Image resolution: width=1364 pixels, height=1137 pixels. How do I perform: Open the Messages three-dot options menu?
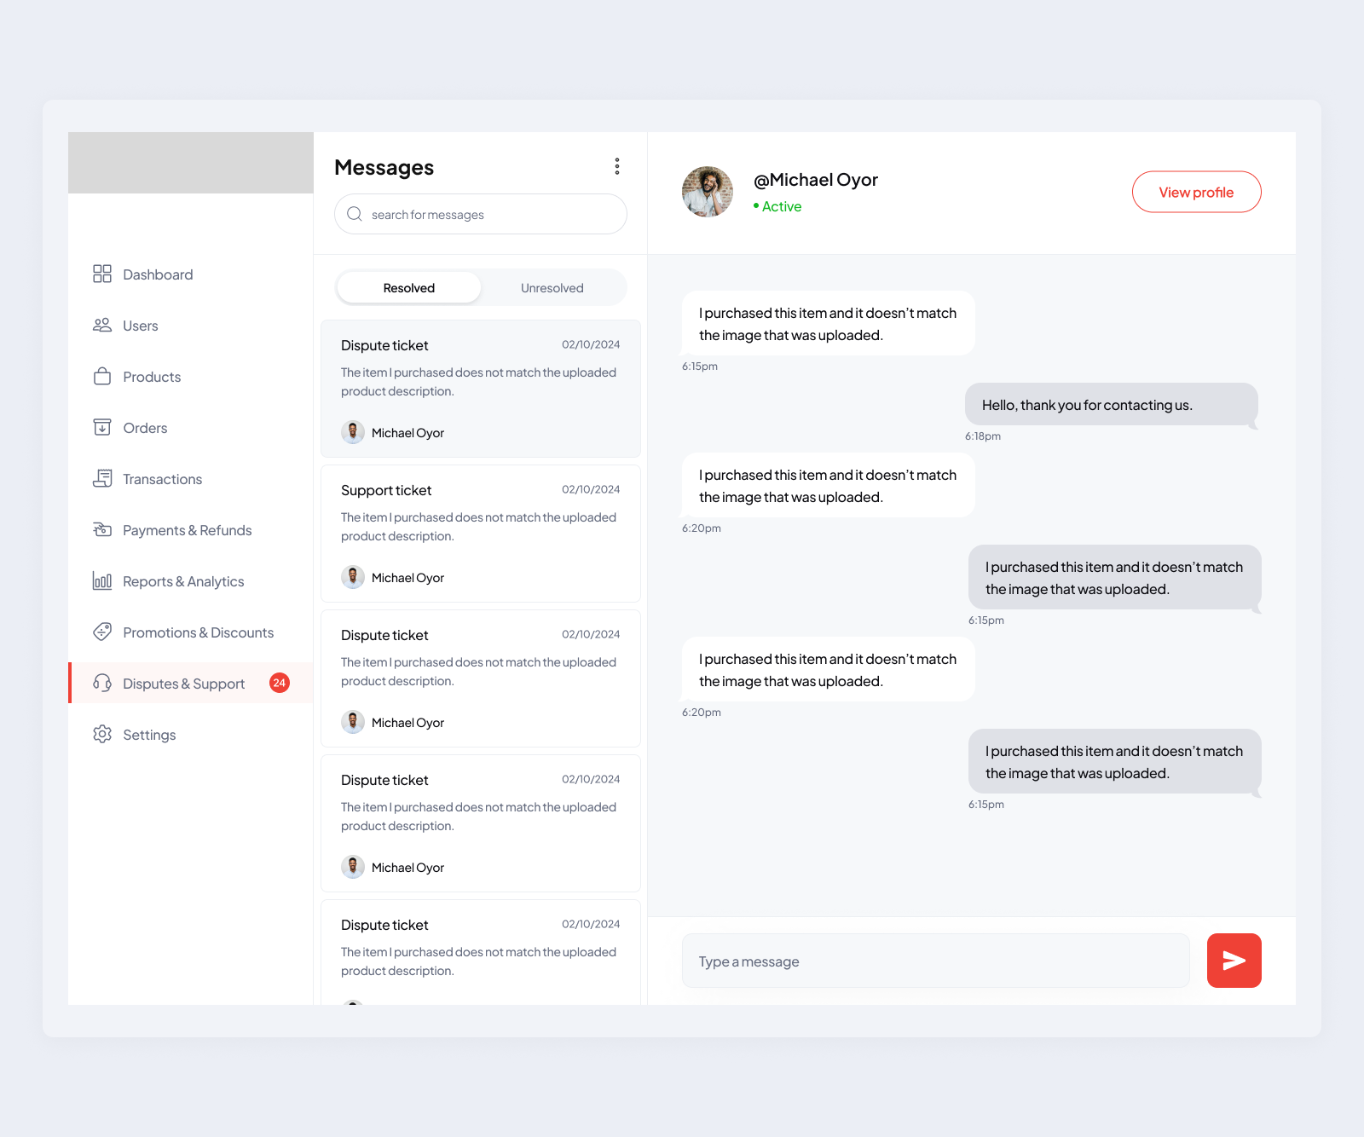click(617, 166)
